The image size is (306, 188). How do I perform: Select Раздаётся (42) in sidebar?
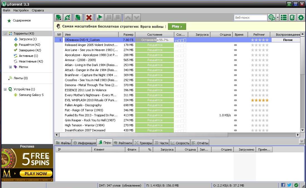29,45
